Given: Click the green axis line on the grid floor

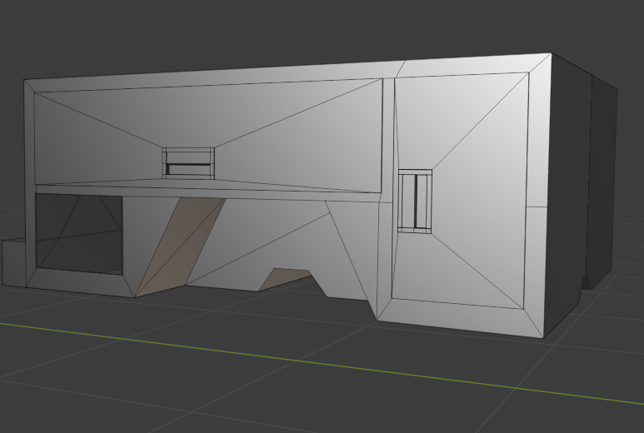Looking at the screenshot, I should pyautogui.click(x=322, y=363).
